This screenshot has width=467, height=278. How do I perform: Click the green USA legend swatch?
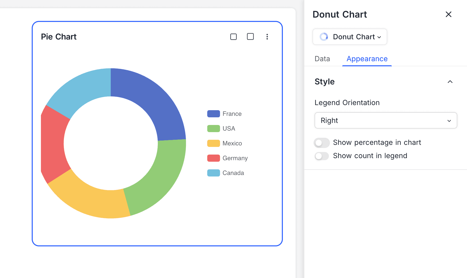click(x=213, y=129)
